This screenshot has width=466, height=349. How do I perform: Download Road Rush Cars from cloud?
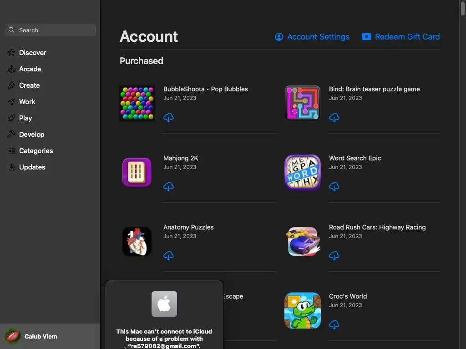point(334,255)
